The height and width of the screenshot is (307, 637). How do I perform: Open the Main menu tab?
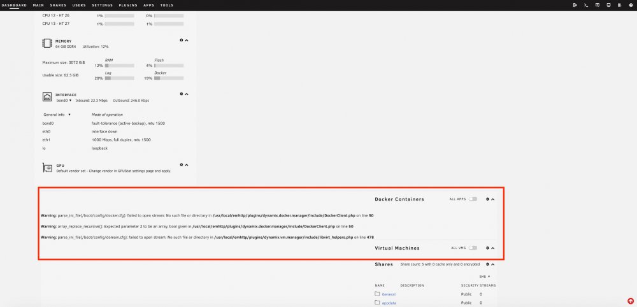point(39,5)
